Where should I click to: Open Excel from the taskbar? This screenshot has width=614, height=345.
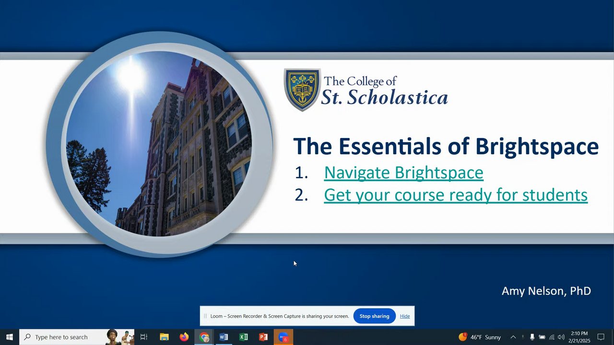pyautogui.click(x=244, y=337)
